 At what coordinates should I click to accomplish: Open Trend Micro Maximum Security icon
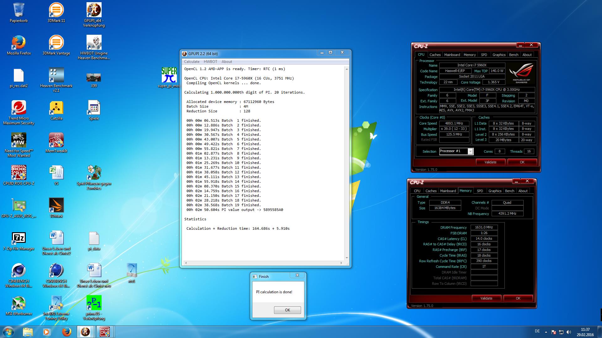pyautogui.click(x=19, y=112)
